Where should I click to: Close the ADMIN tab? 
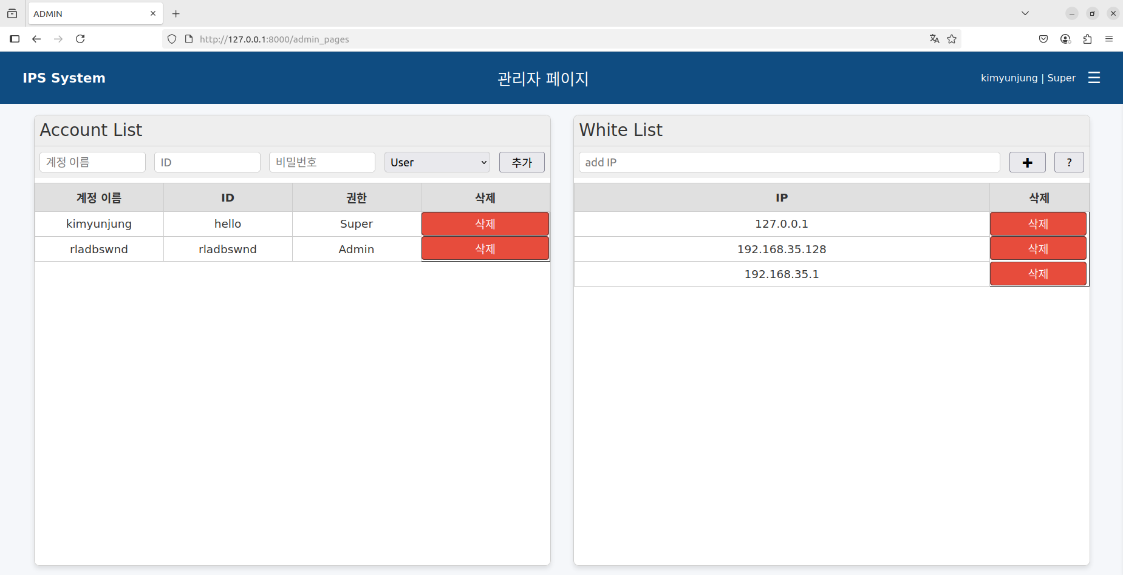[153, 13]
